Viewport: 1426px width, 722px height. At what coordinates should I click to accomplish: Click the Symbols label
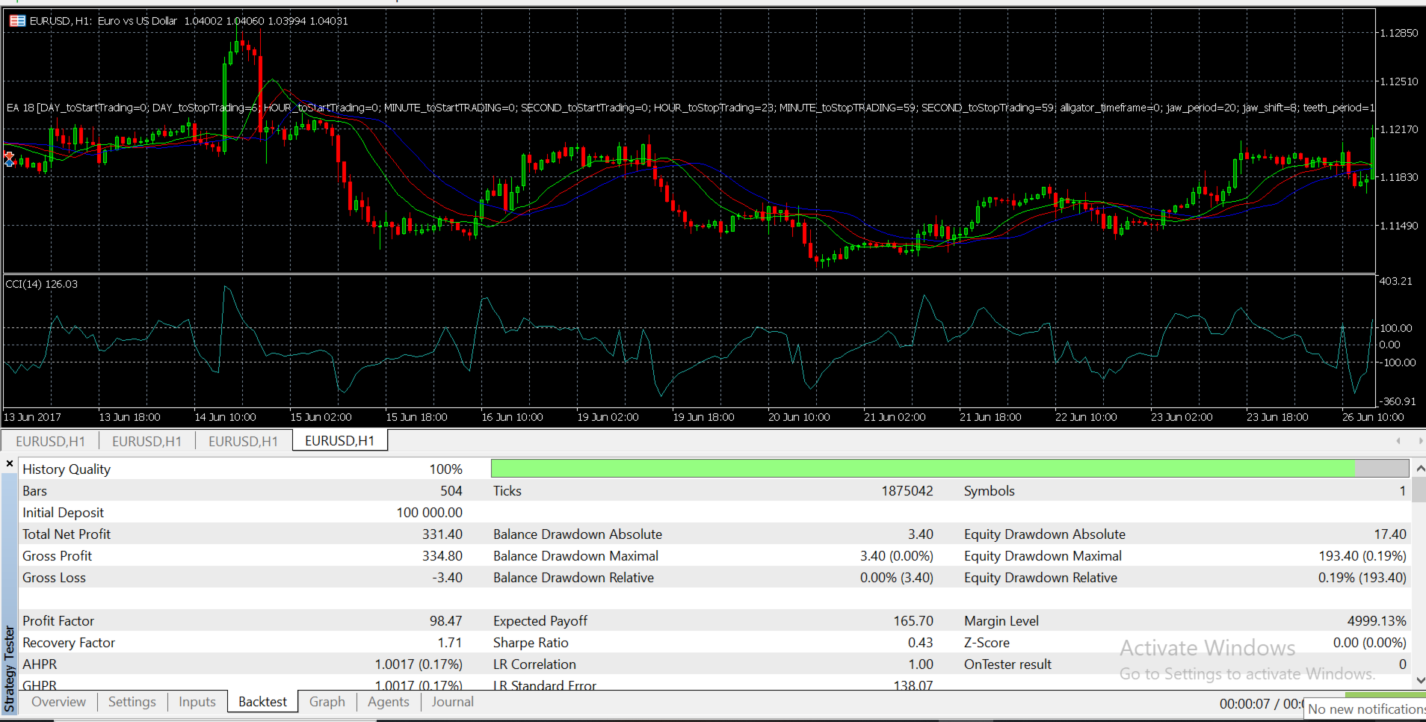coord(990,491)
